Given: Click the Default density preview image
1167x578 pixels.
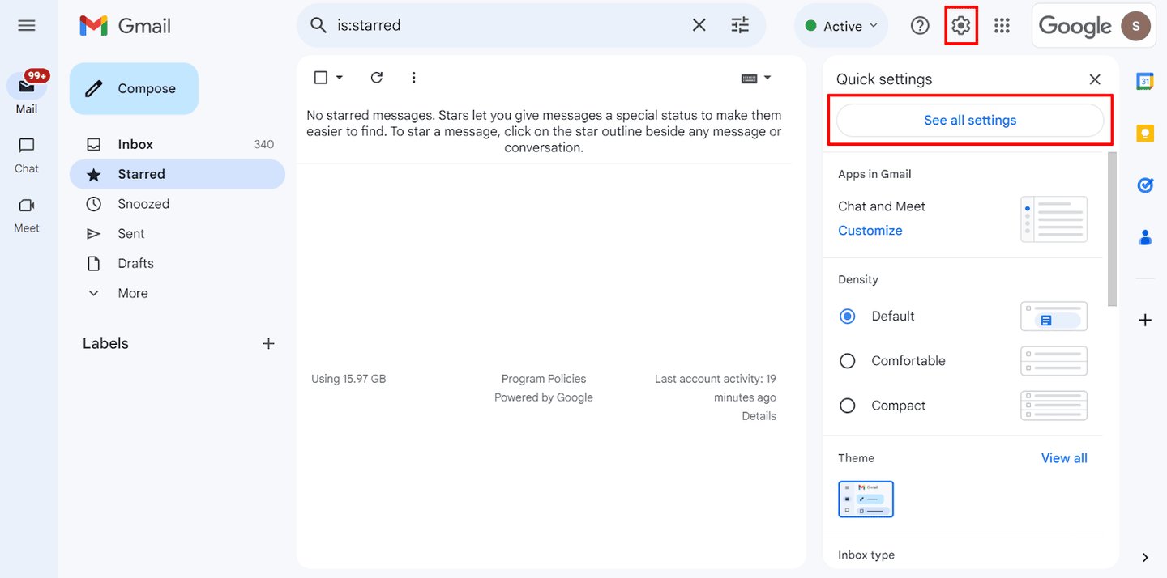Looking at the screenshot, I should click(1054, 317).
